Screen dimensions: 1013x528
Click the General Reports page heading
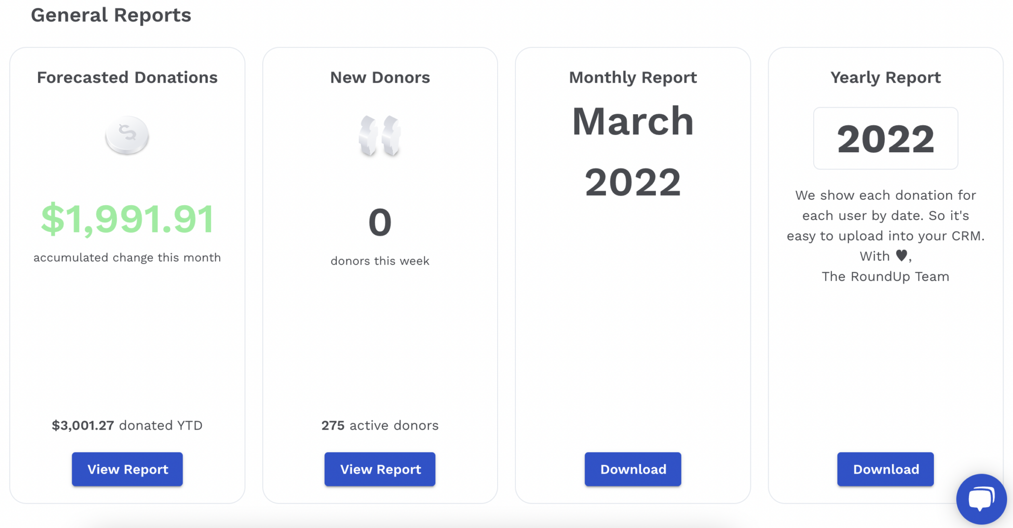(111, 15)
